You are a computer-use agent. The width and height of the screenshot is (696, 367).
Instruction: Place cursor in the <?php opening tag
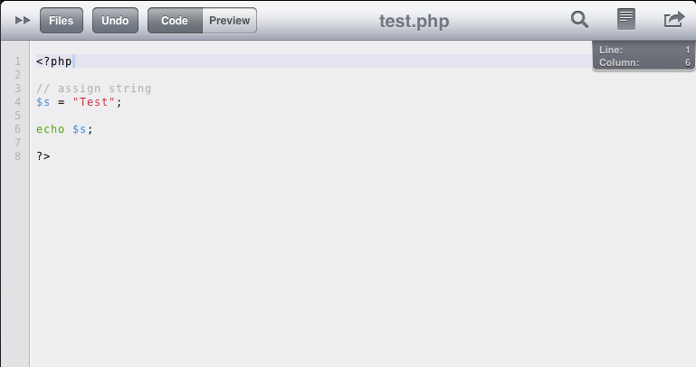pos(53,61)
